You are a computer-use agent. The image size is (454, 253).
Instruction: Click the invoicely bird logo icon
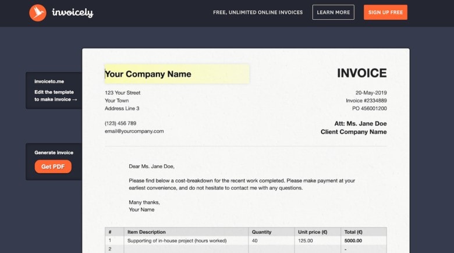[x=38, y=12]
